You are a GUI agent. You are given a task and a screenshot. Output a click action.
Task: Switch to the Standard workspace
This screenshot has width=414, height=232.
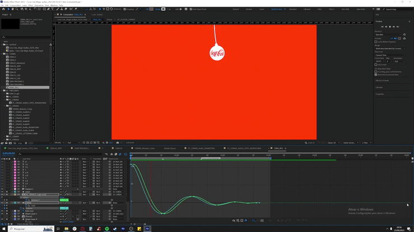click(x=292, y=9)
